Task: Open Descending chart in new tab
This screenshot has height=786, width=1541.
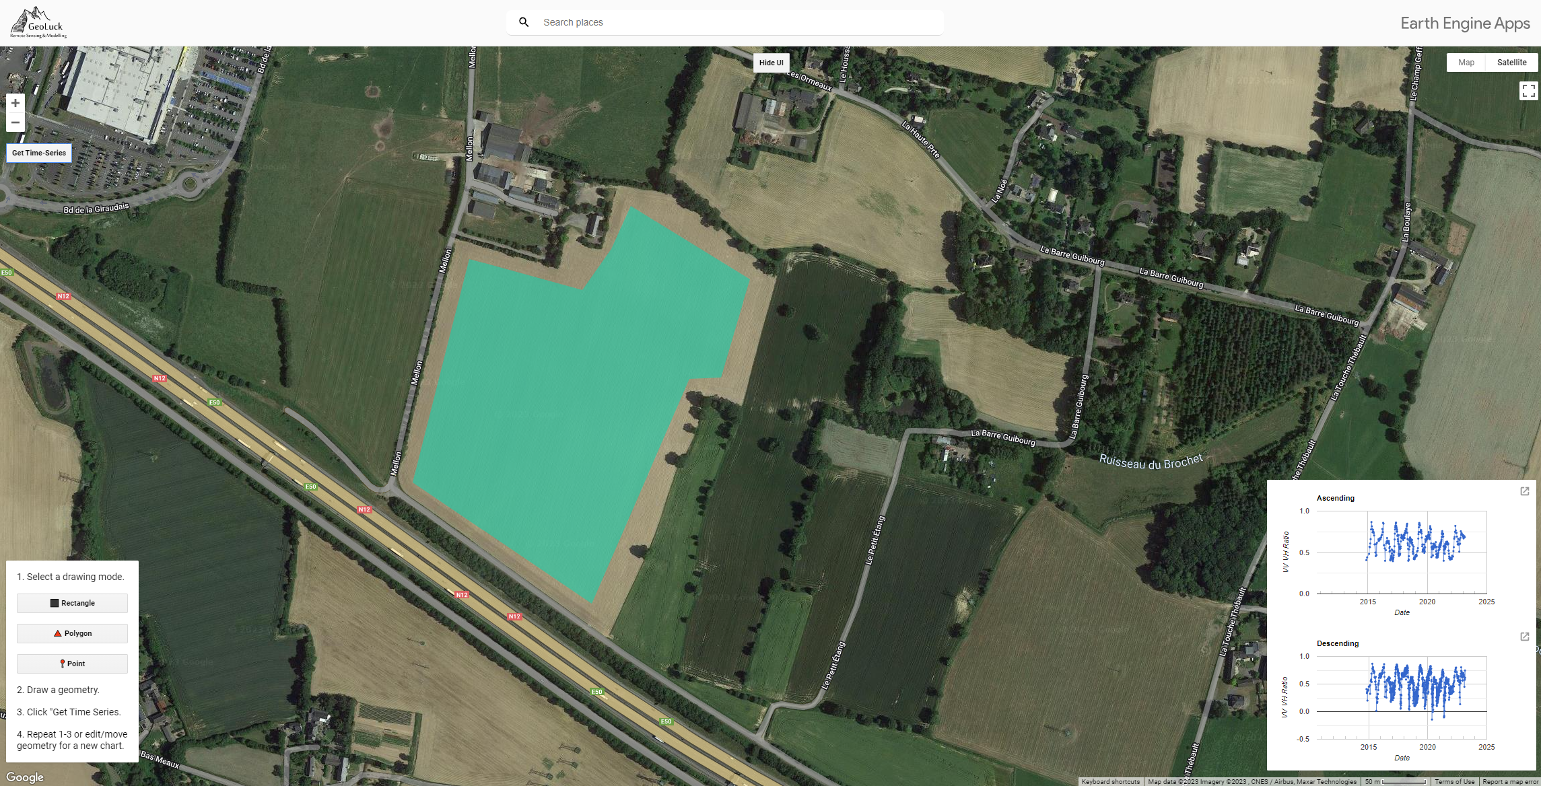Action: click(1525, 637)
